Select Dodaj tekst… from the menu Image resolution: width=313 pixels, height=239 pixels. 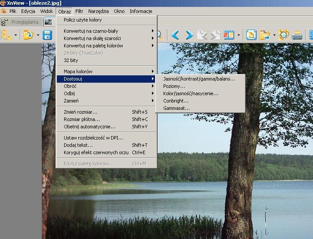pyautogui.click(x=107, y=145)
